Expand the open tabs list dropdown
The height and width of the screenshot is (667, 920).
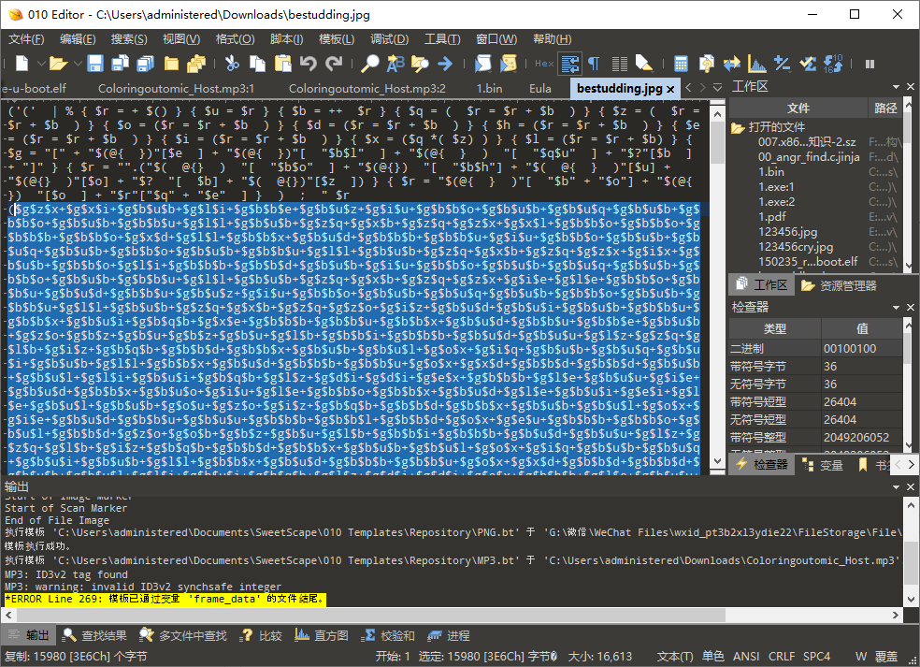(715, 87)
